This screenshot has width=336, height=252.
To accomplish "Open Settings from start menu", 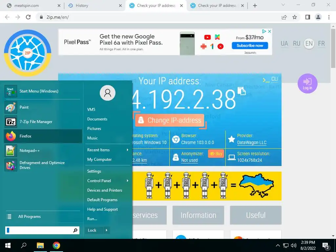I will point(94,171).
